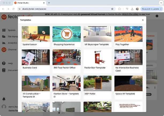View site information icon in address bar
Screen dimensions: 164x116
point(20,9)
